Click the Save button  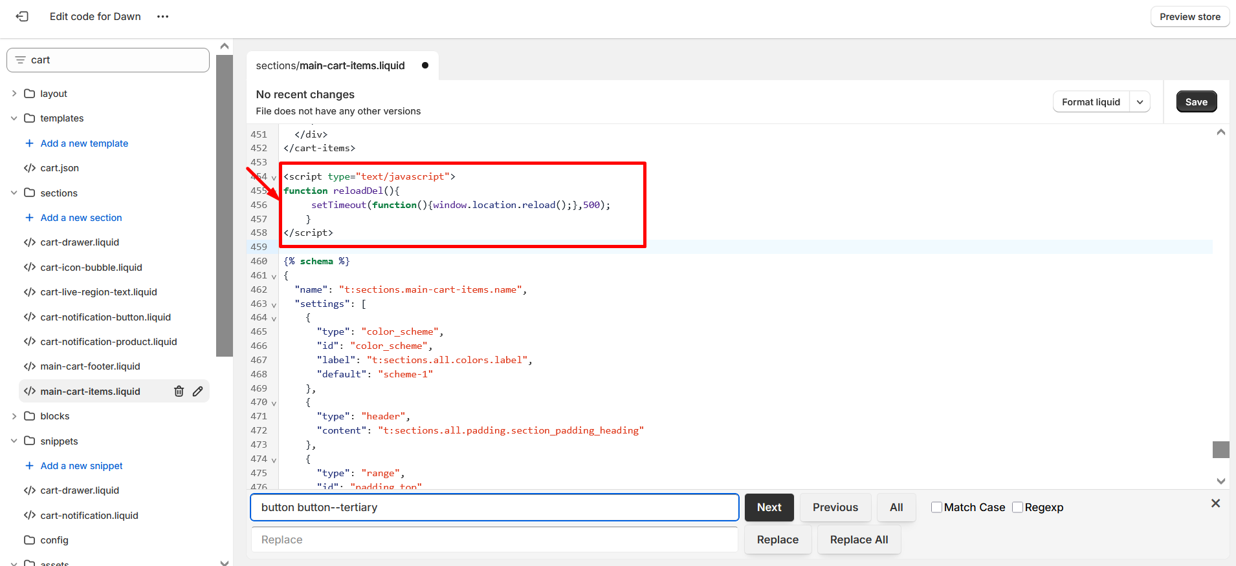[1196, 102]
